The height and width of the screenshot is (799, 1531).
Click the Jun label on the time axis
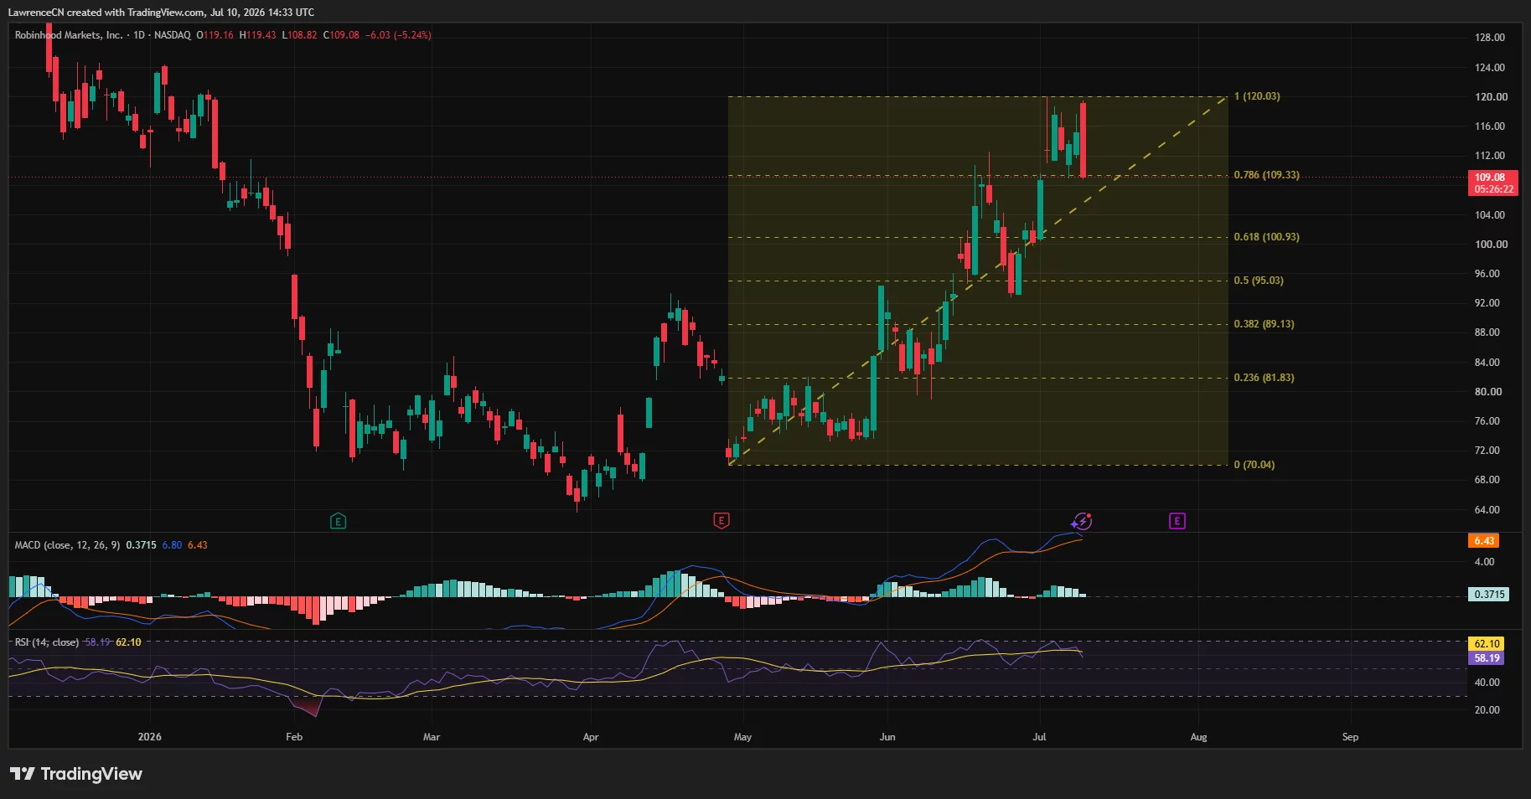click(887, 737)
